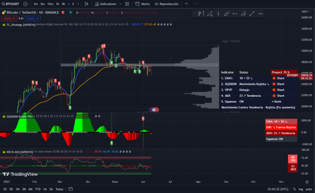Viewport: 315px width, 193px height.
Task: Click the blue buy price 25635.74 button
Action: point(33,18)
